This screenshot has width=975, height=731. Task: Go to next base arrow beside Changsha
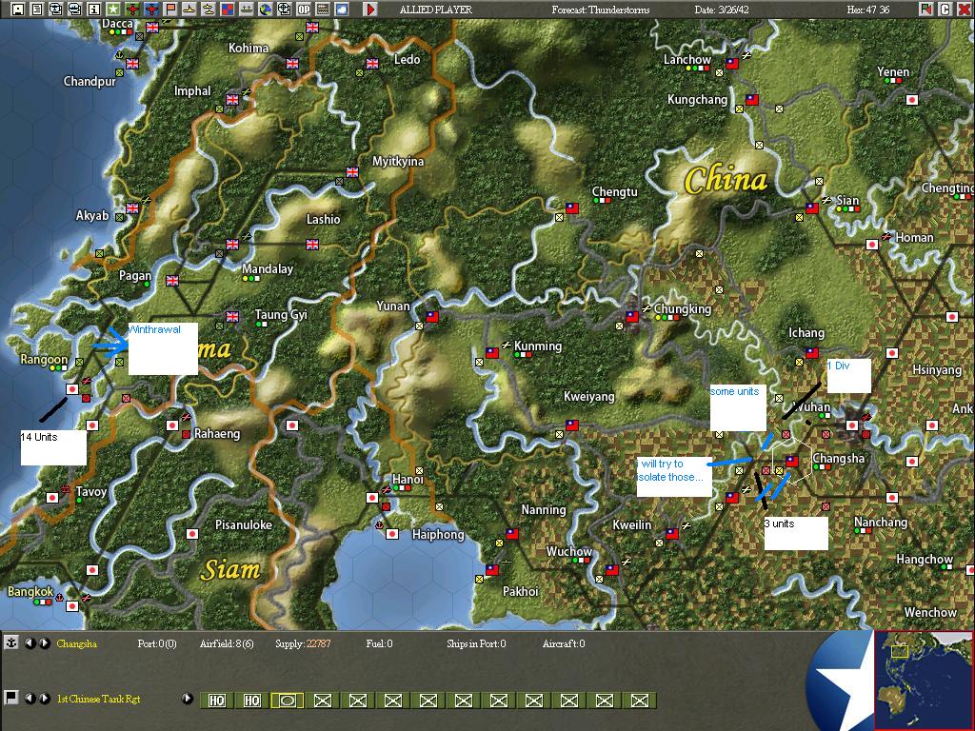pyautogui.click(x=44, y=643)
